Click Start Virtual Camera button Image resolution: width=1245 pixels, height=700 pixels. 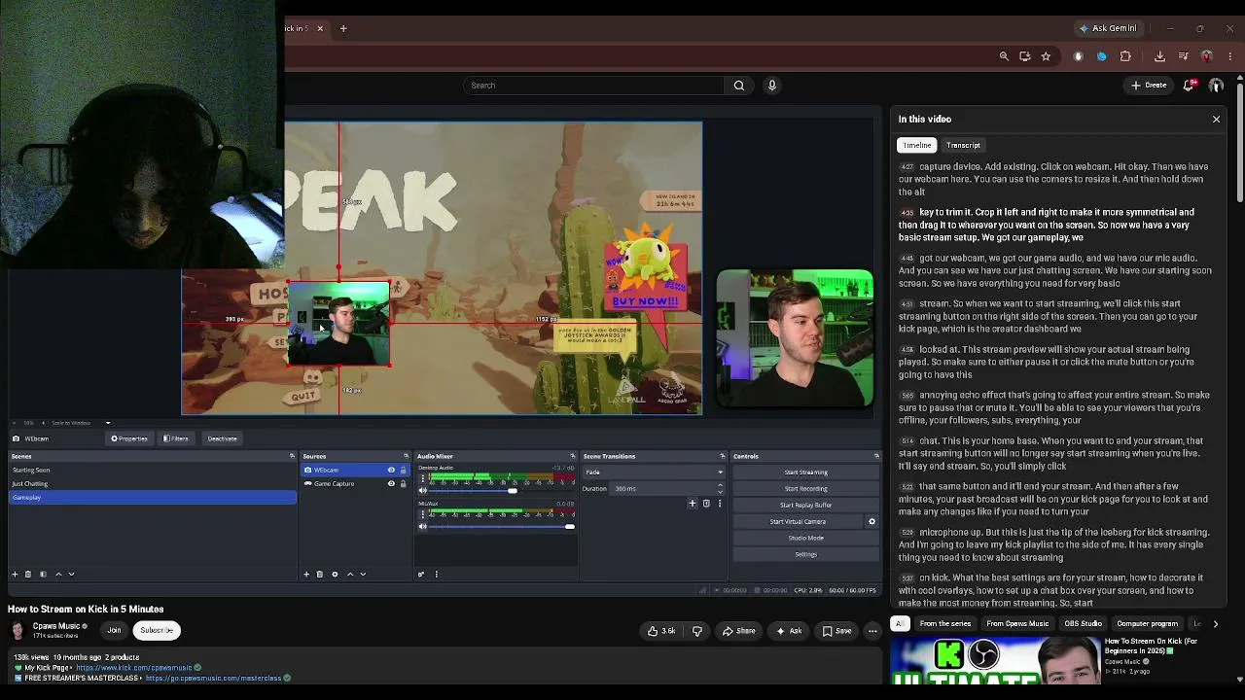(798, 522)
